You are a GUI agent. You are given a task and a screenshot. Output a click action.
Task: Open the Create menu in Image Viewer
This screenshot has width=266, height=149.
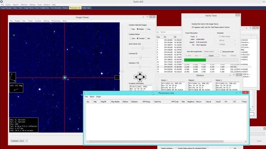coord(30,21)
